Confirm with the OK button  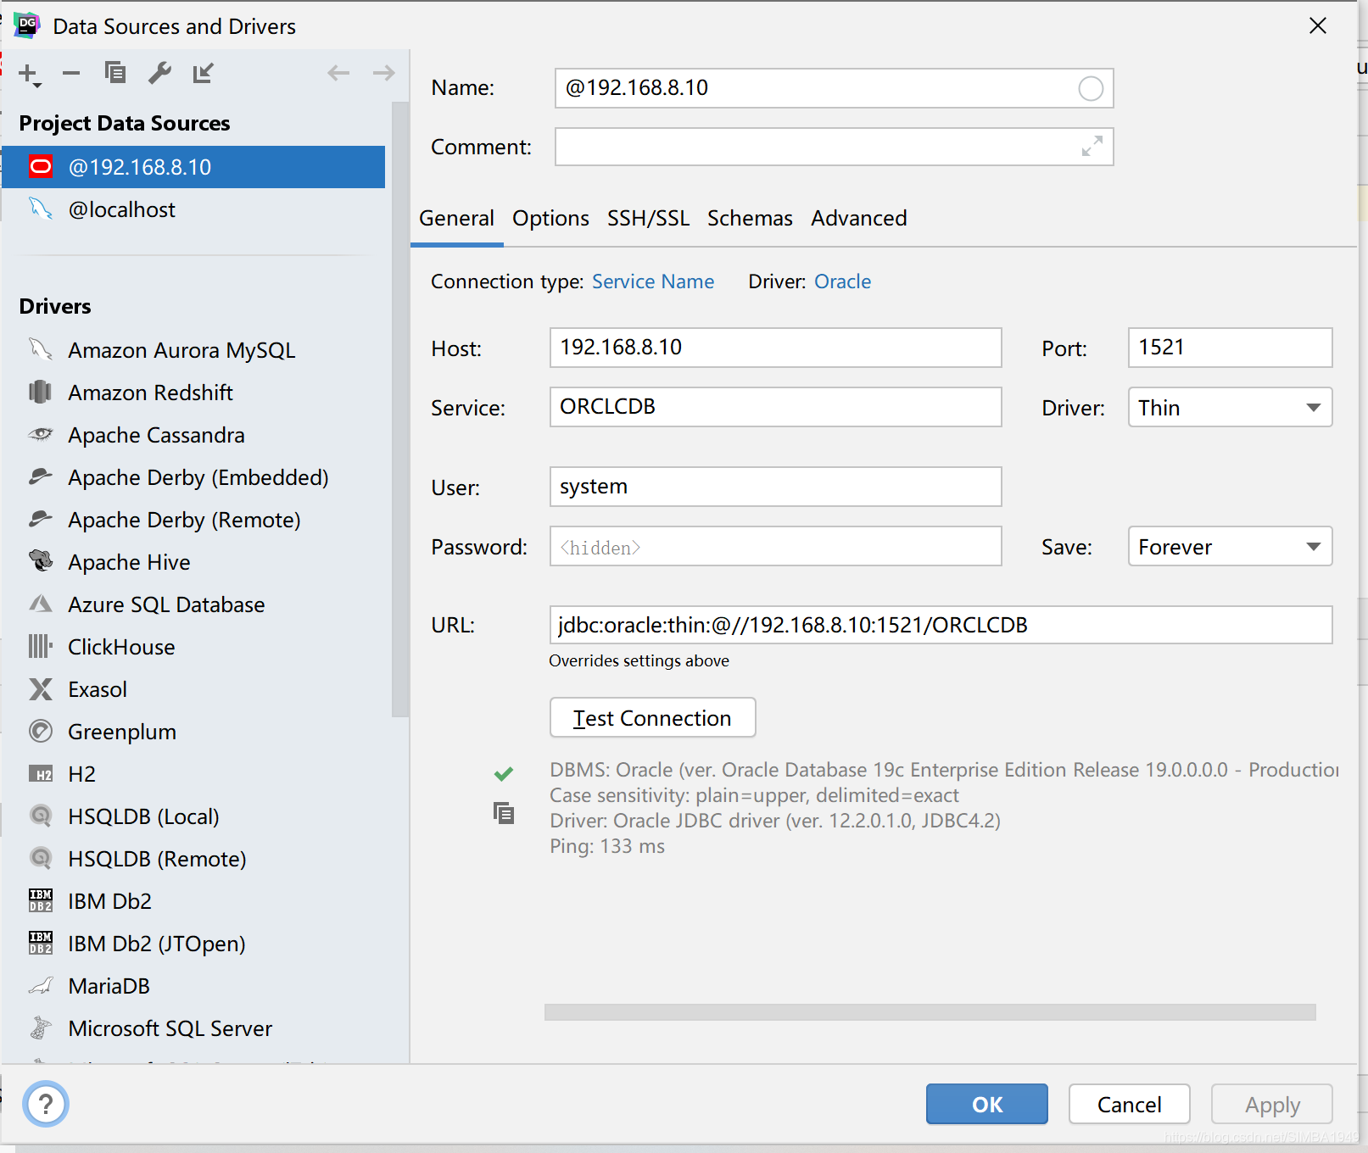pyautogui.click(x=986, y=1104)
